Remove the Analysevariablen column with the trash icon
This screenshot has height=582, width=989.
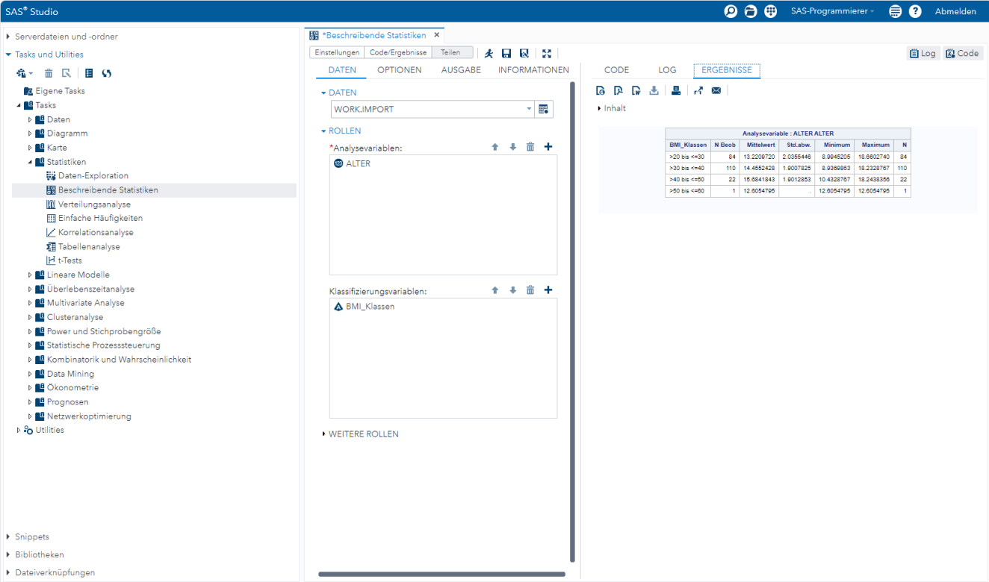point(530,147)
